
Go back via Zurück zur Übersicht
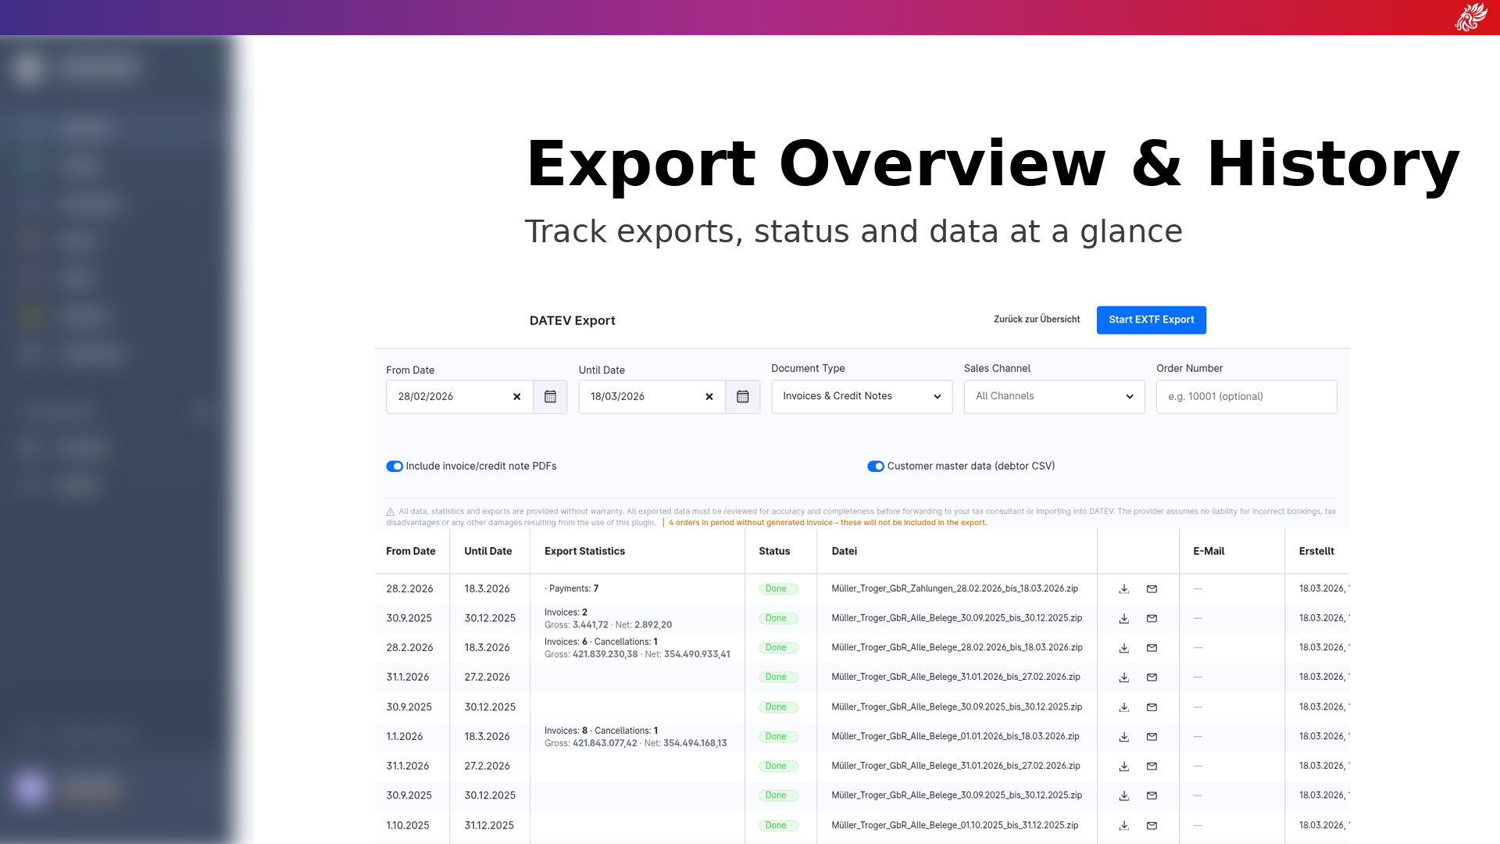[x=1036, y=320]
